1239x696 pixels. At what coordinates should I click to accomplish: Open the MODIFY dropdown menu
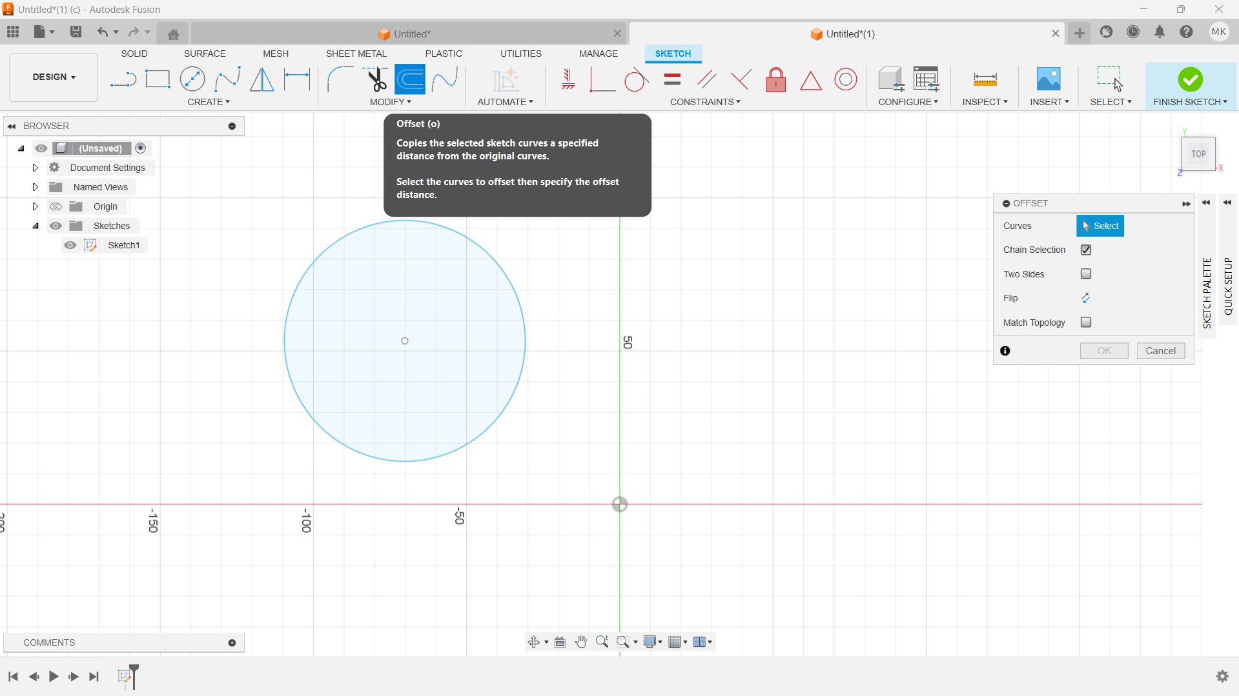pos(391,102)
